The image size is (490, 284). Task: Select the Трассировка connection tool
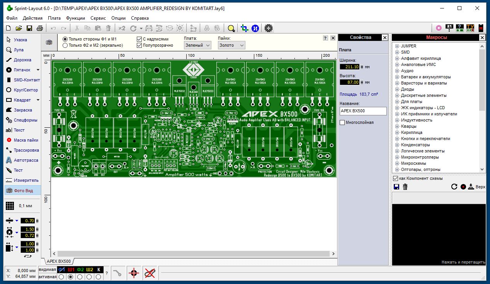23,150
